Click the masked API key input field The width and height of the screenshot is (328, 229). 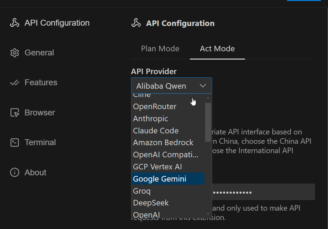(263, 192)
